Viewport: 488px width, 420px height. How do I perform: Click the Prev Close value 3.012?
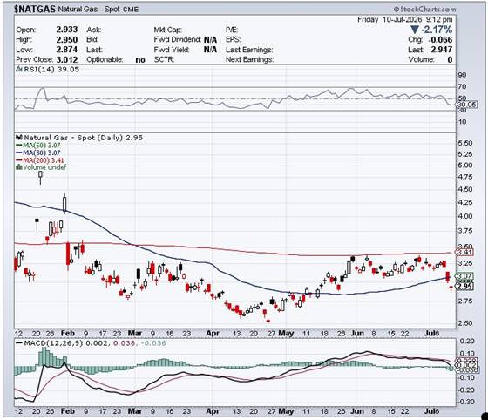click(67, 59)
